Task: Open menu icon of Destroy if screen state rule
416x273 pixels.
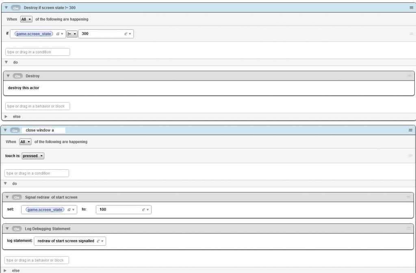Action: (x=411, y=8)
